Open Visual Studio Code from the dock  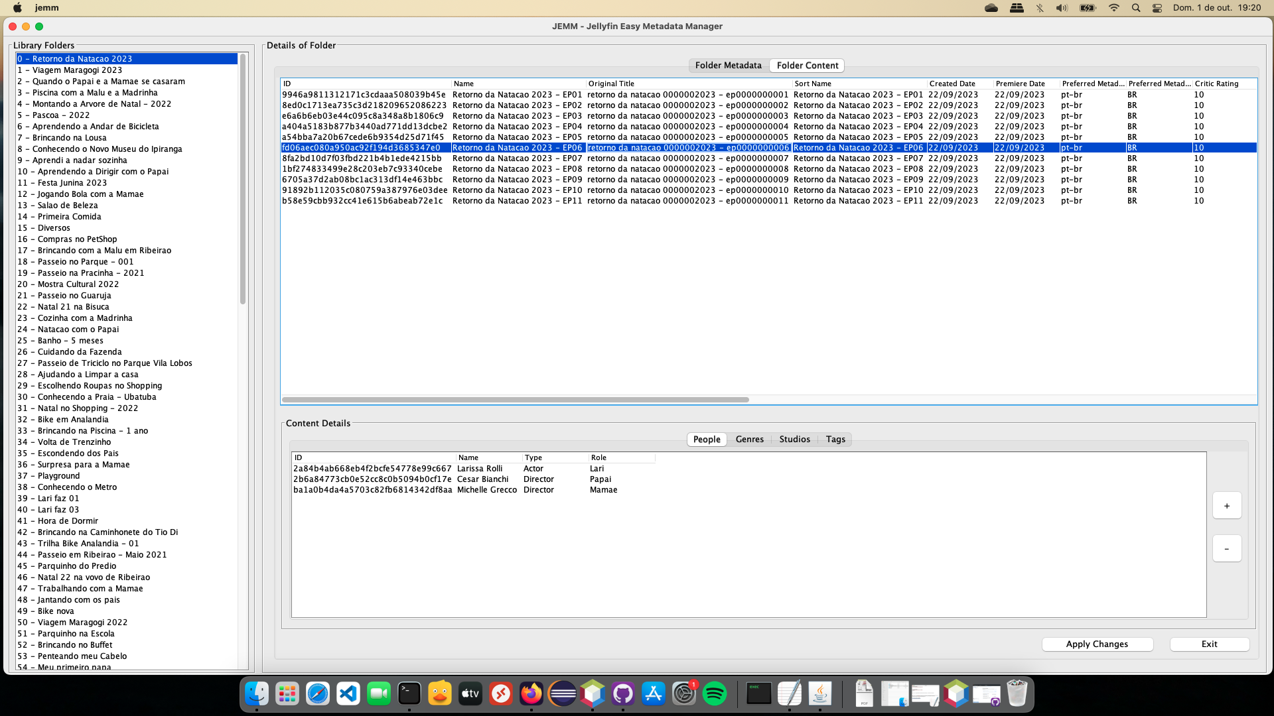(x=348, y=694)
